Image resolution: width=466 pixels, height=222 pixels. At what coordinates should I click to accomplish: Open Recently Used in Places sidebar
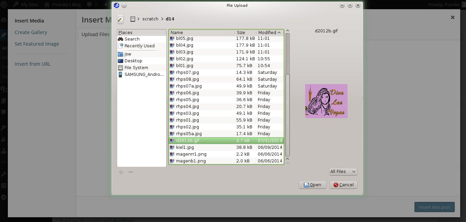click(142, 46)
